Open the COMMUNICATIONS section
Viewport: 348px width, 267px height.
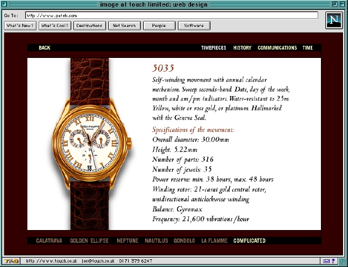[277, 47]
